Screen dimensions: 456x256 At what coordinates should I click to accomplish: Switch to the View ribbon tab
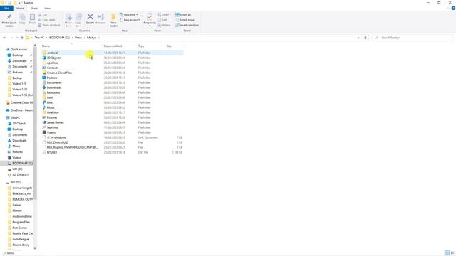coord(48,9)
